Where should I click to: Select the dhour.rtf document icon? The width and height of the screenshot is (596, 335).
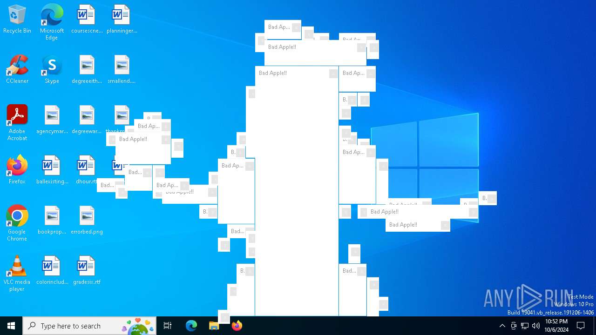pyautogui.click(x=87, y=170)
